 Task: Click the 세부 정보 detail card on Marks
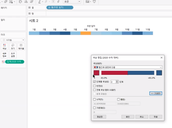click(x=5, y=55)
